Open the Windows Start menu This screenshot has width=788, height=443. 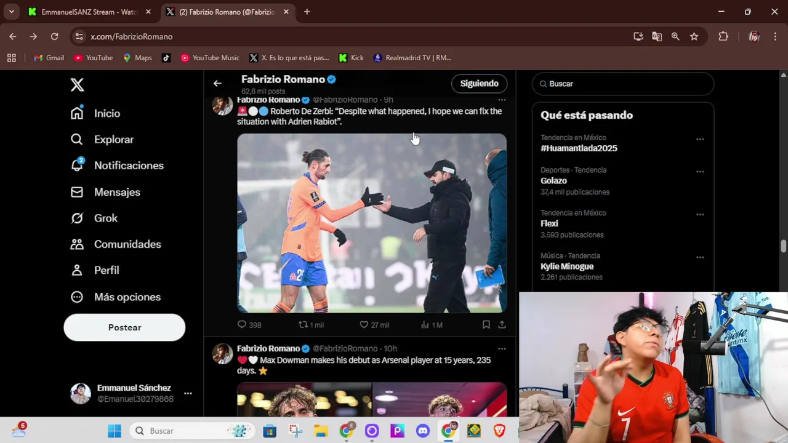point(115,431)
